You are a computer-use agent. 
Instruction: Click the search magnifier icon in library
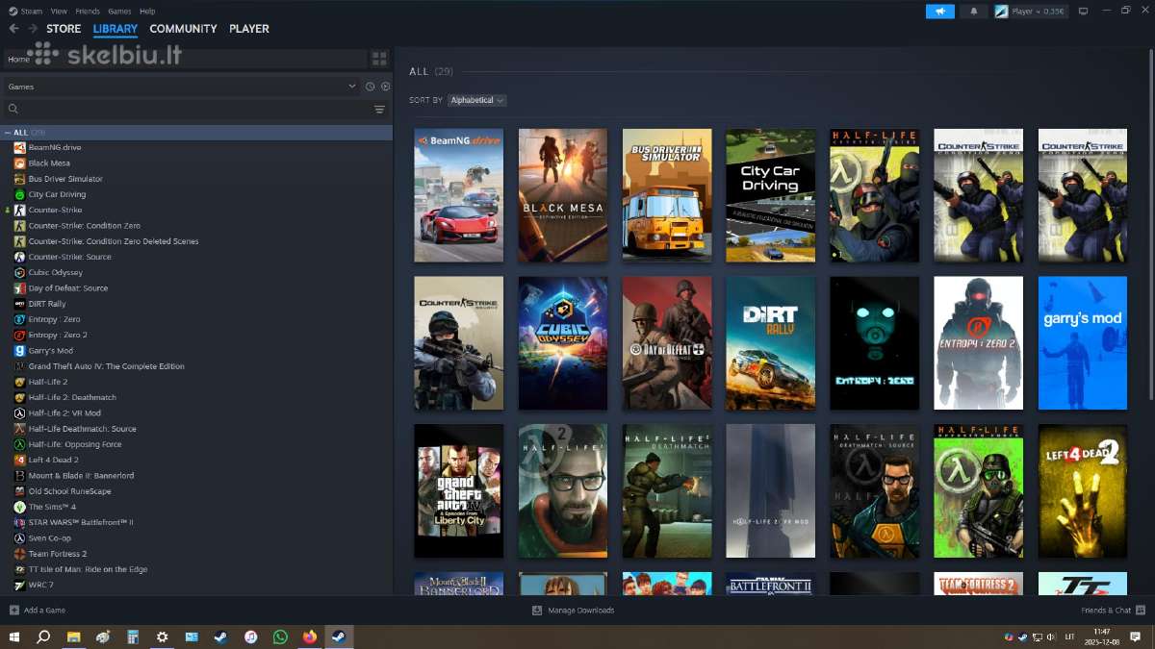point(13,110)
